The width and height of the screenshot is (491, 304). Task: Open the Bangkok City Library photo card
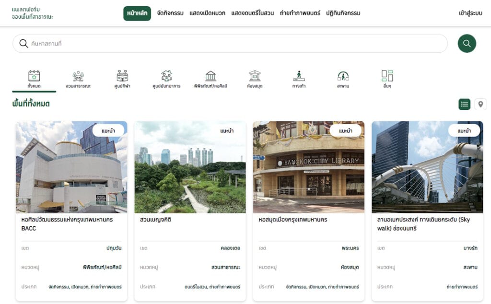[x=308, y=167]
